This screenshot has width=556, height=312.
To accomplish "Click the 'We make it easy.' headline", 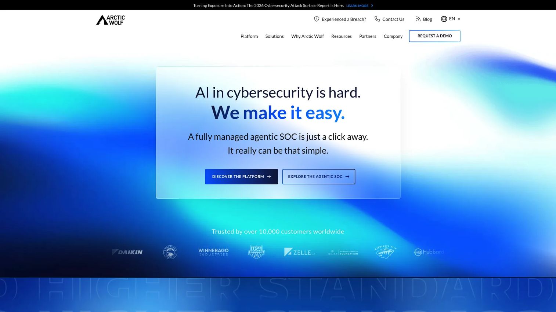I will (278, 113).
